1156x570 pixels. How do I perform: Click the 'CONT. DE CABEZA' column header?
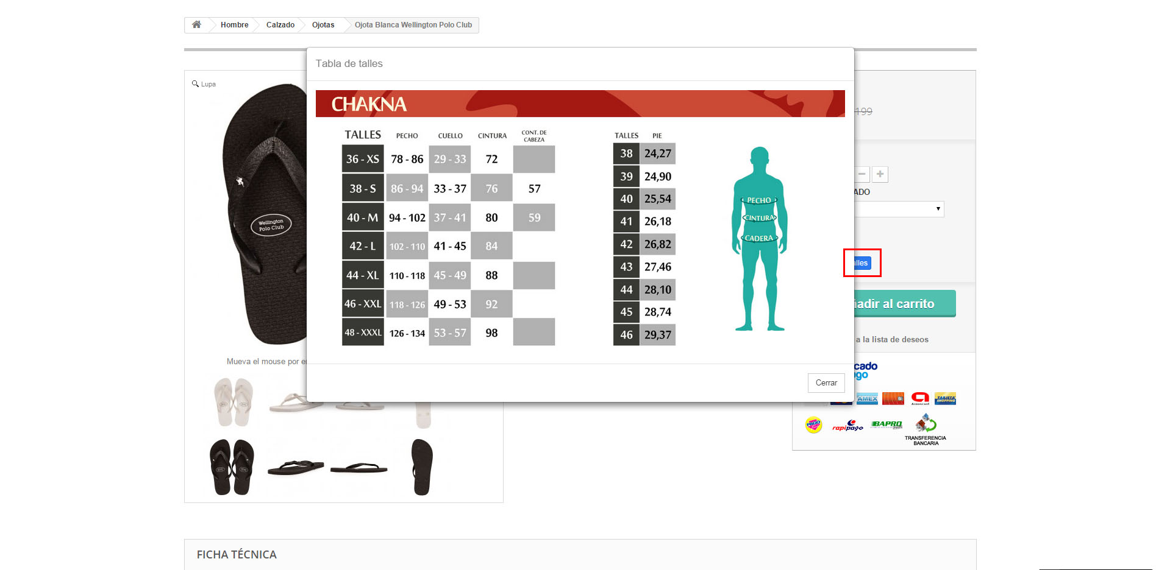pos(534,136)
